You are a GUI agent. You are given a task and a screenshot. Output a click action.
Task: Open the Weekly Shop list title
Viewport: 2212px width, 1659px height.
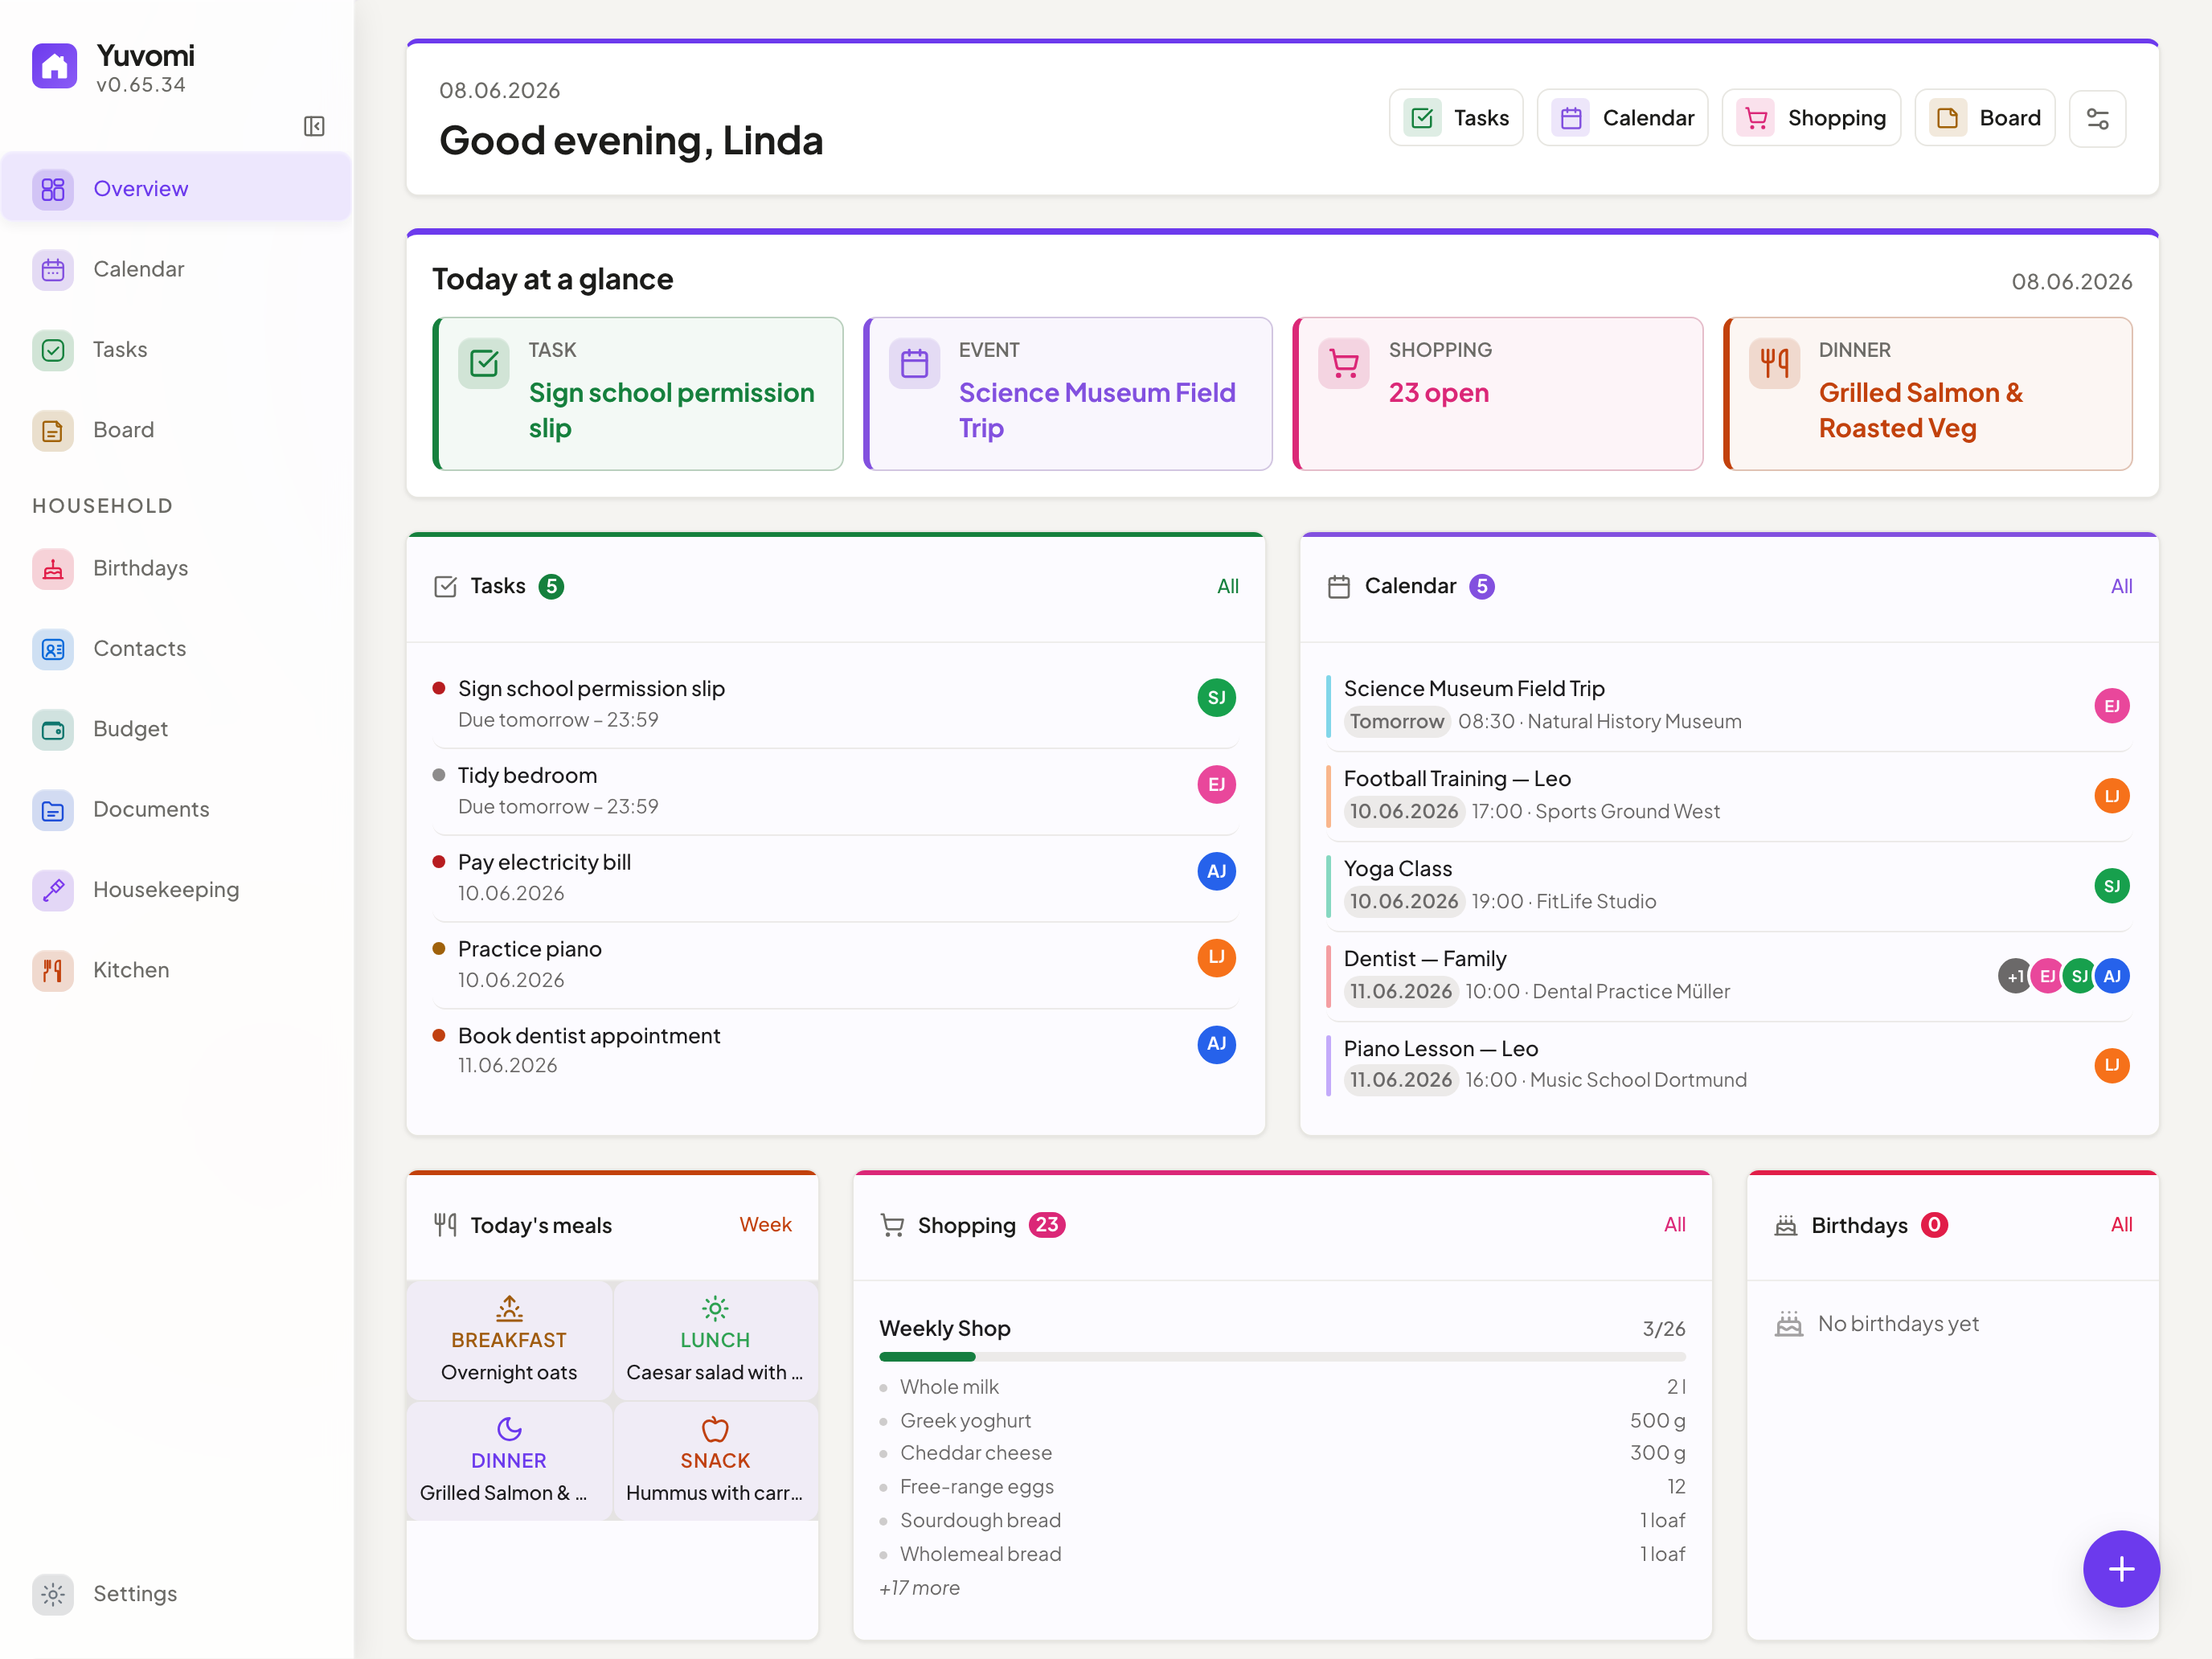point(945,1329)
